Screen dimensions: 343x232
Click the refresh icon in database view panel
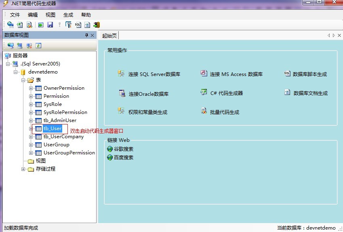point(38,46)
